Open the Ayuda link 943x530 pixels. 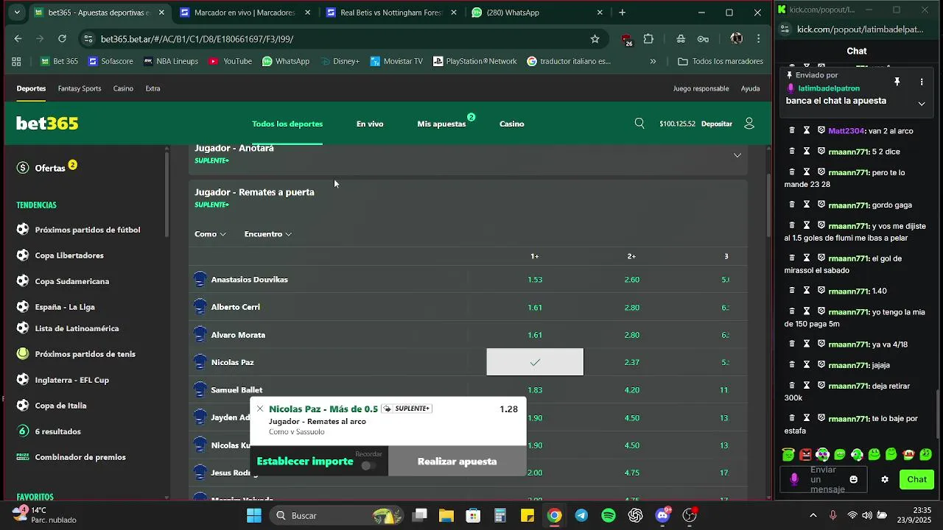point(751,88)
